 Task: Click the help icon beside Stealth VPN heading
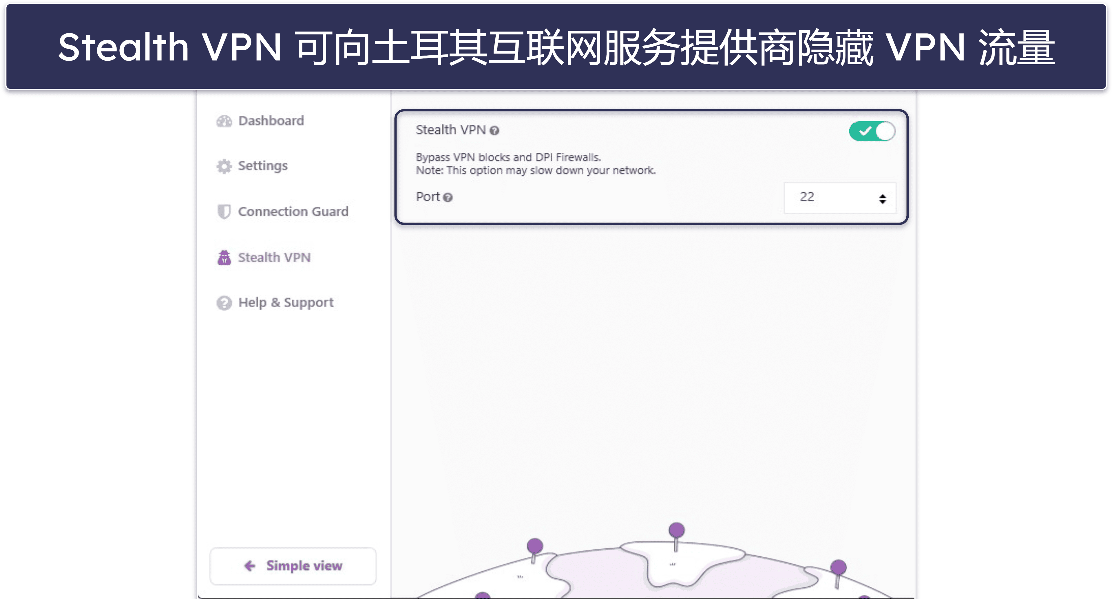pos(494,131)
